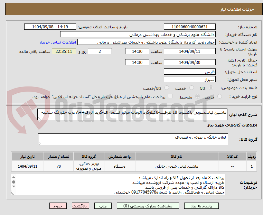The height and width of the screenshot is (215, 263).
Task: Click the کد کالا column header
Action: tap(232, 157)
